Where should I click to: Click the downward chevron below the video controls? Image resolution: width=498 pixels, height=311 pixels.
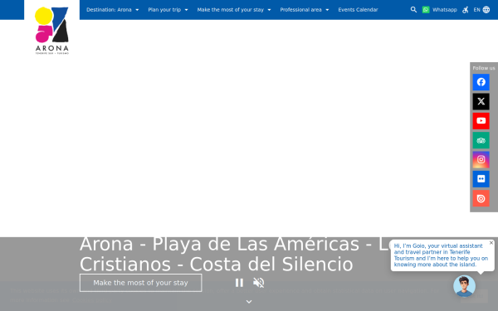click(249, 302)
